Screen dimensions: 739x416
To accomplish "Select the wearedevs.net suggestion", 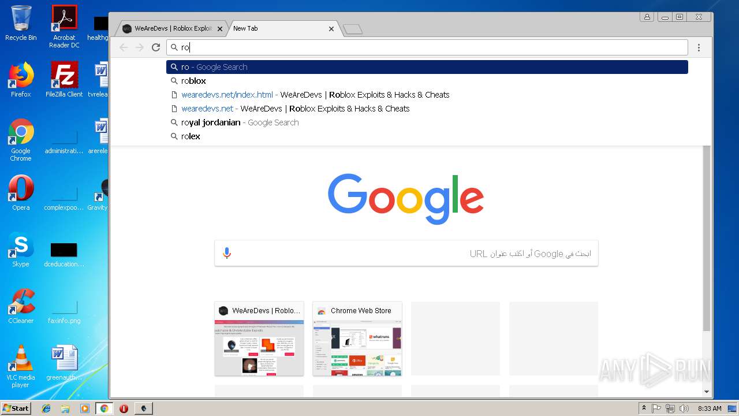I will tap(427, 109).
